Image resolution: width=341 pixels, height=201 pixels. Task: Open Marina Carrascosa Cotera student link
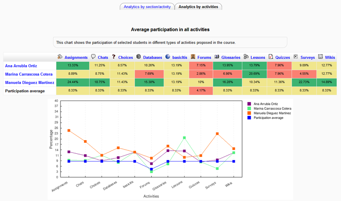(x=28, y=74)
